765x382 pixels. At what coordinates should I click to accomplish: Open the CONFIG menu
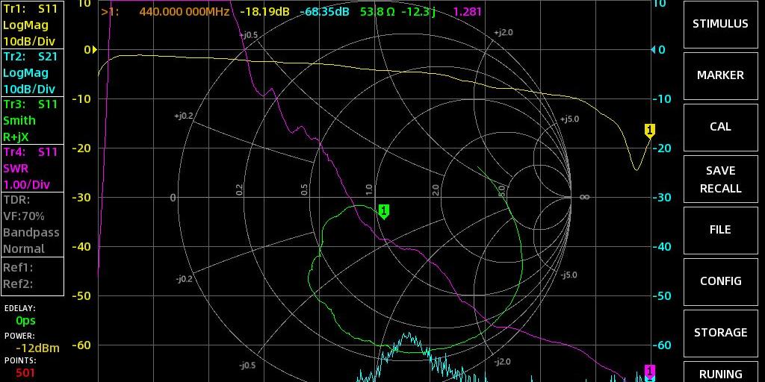pyautogui.click(x=720, y=281)
